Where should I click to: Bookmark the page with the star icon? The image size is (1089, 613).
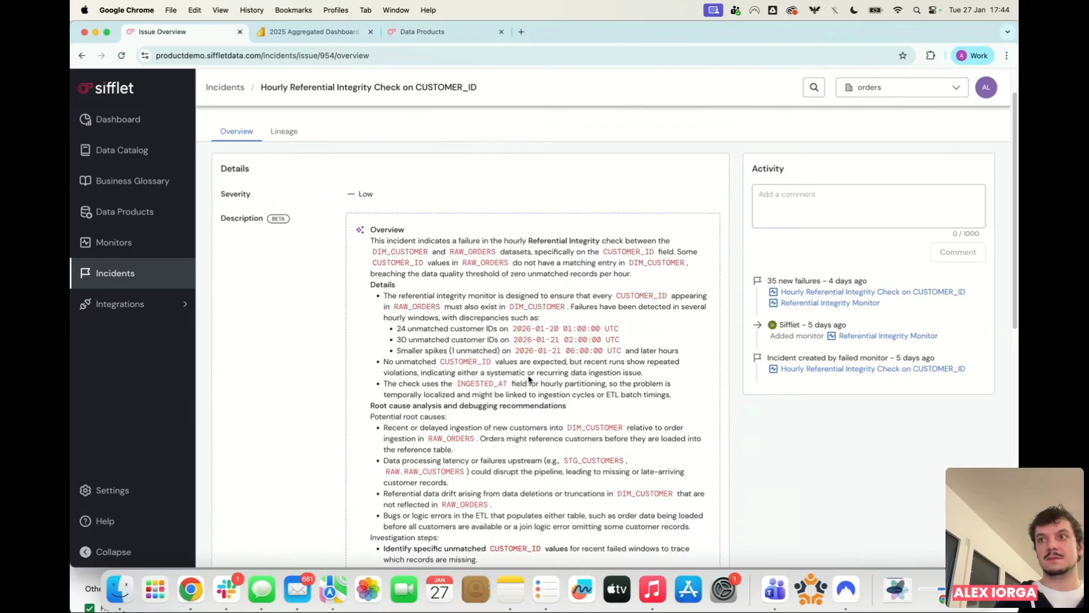(902, 56)
